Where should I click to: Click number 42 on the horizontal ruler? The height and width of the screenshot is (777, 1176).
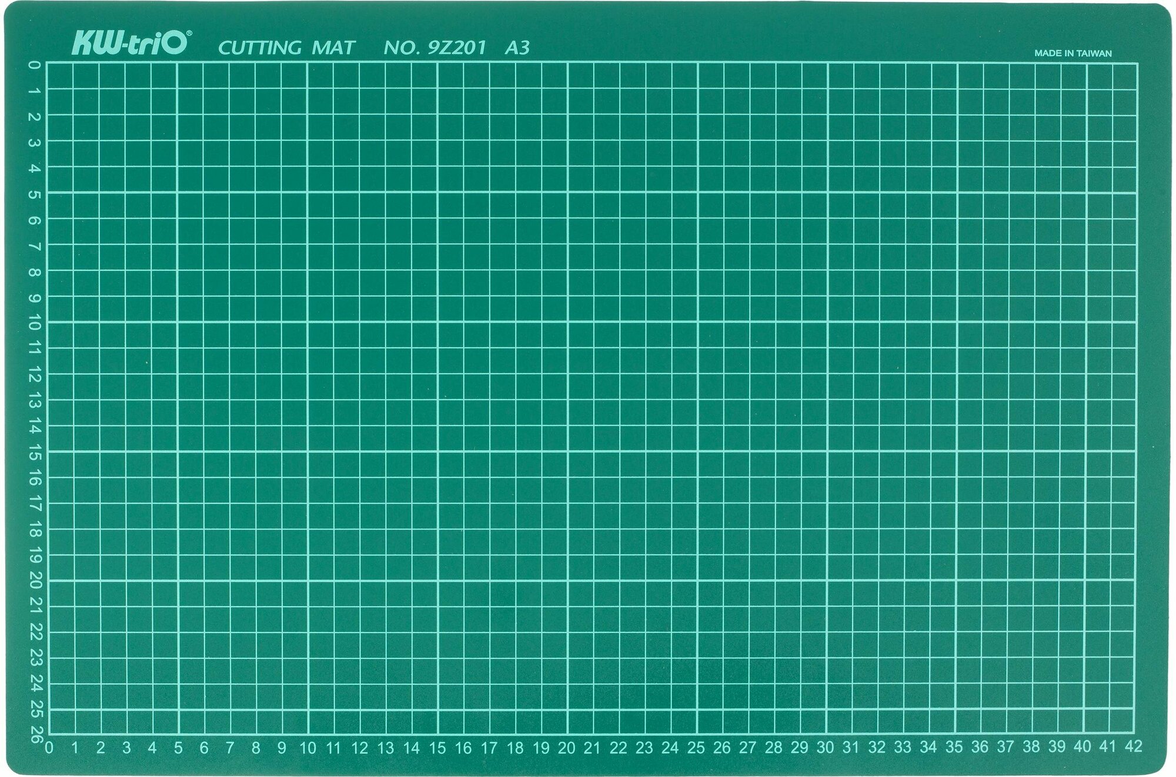pyautogui.click(x=1132, y=746)
